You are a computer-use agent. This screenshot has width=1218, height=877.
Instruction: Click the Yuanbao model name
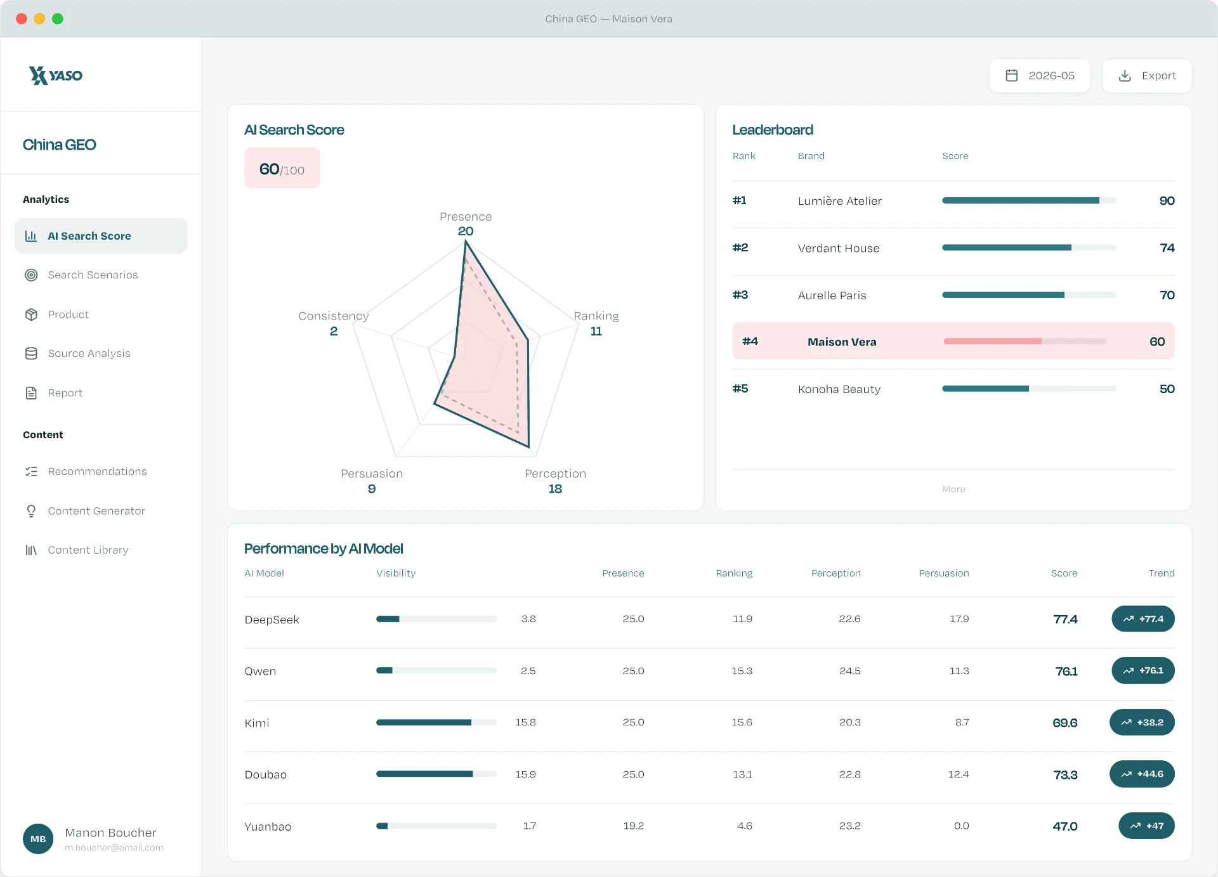click(268, 826)
